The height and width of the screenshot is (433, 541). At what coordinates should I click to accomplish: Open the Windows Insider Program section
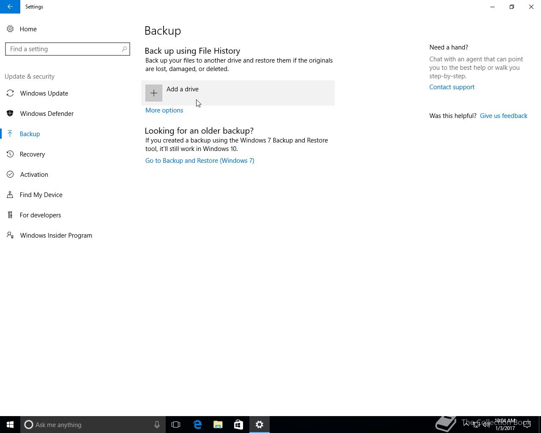pos(56,236)
